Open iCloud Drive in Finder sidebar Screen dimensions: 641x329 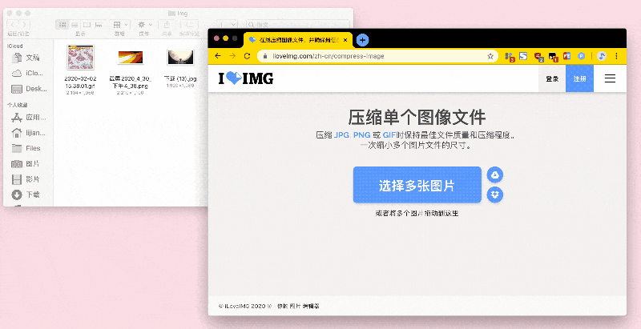coord(26,74)
